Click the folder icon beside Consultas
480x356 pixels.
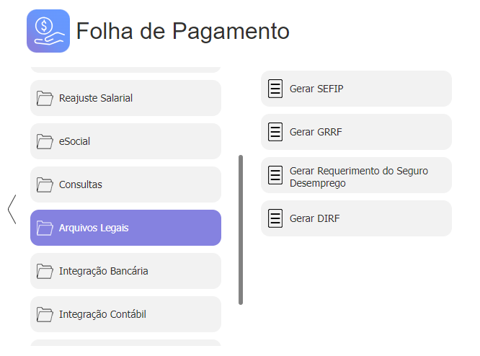(x=45, y=184)
